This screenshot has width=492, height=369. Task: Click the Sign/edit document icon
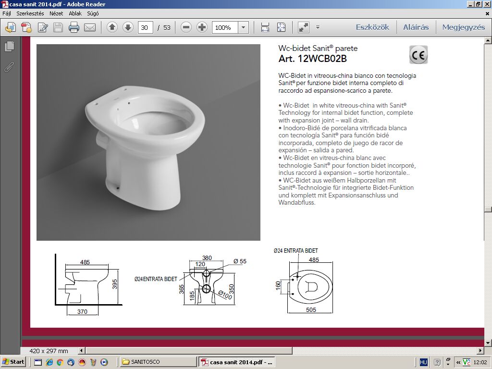click(x=43, y=27)
